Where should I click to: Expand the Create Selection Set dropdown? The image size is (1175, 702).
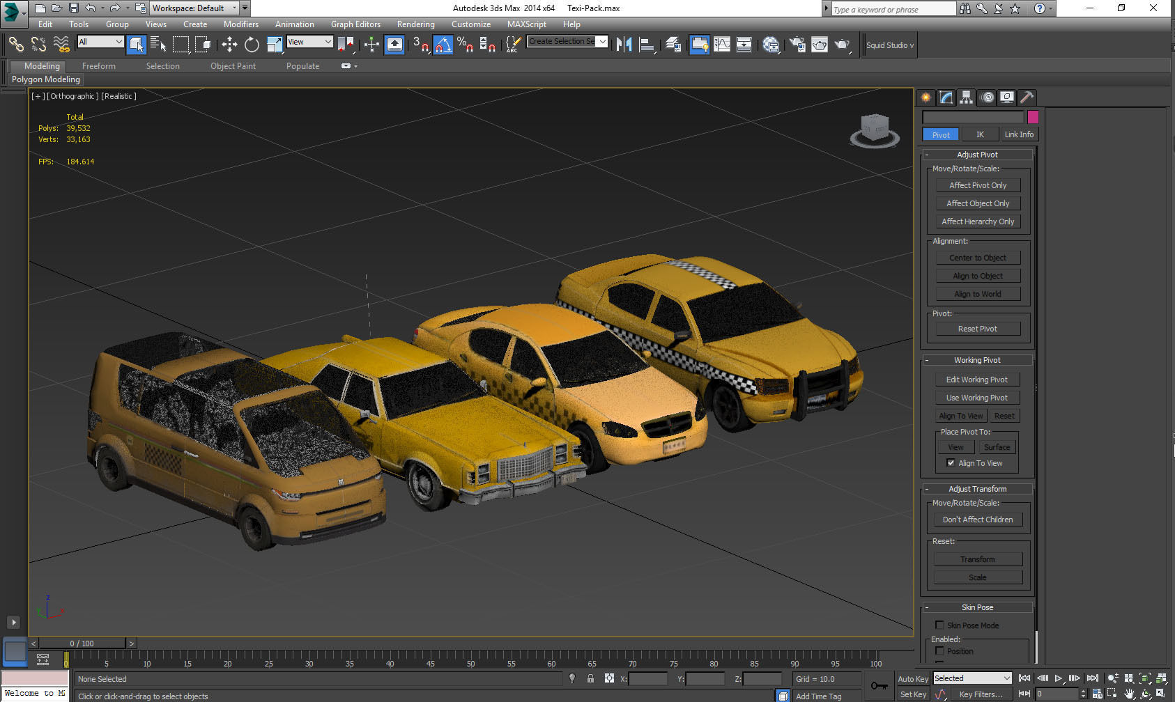click(x=603, y=41)
